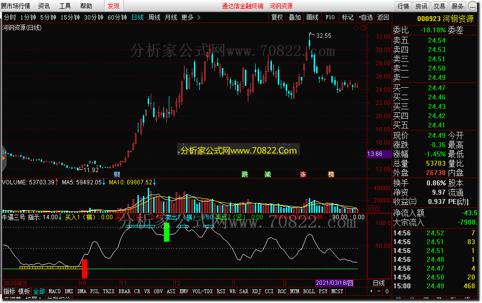Click the 返回 back button
The height and width of the screenshot is (303, 482).
(x=383, y=18)
